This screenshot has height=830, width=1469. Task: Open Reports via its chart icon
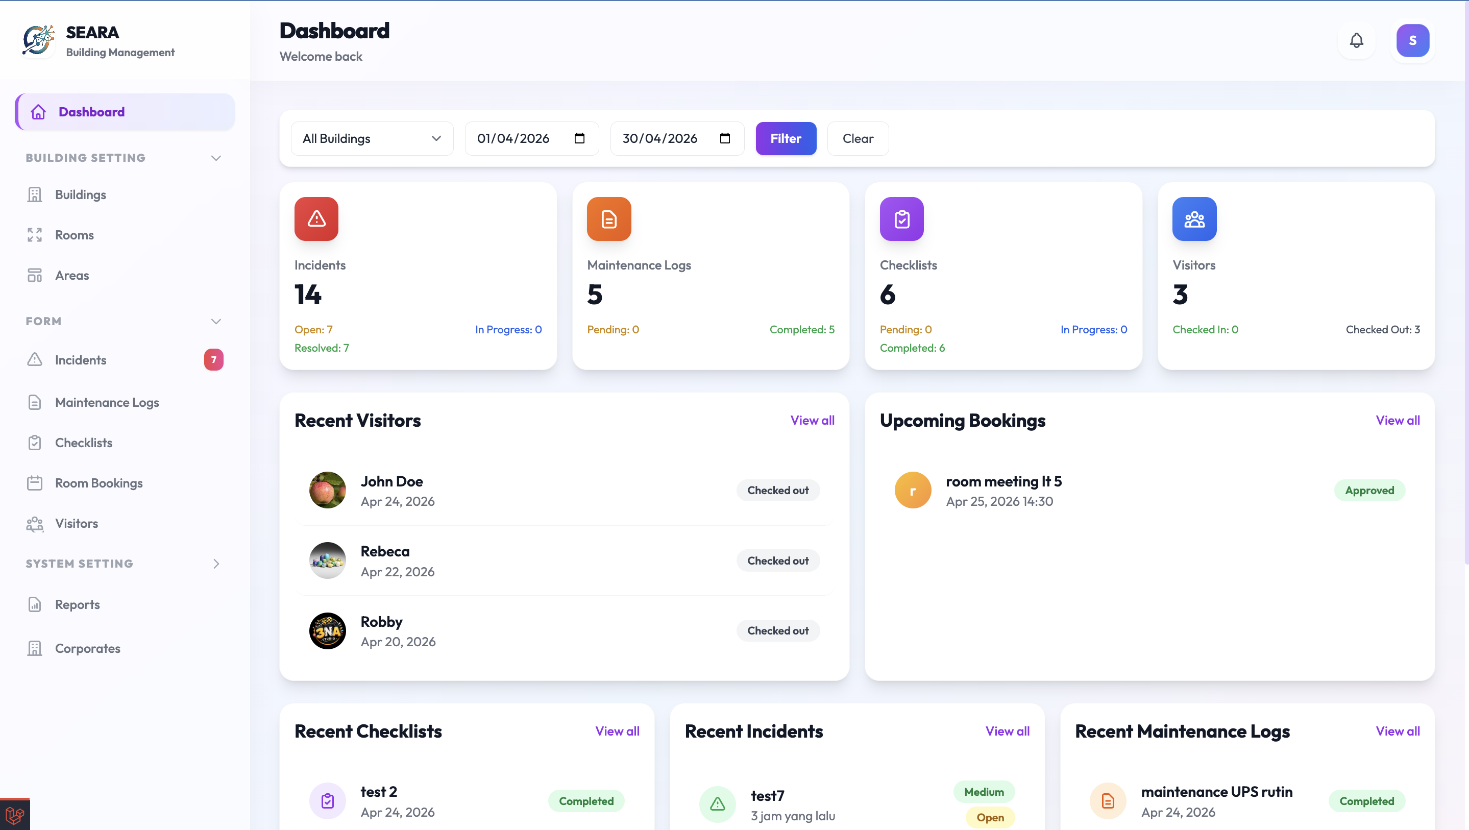tap(34, 604)
